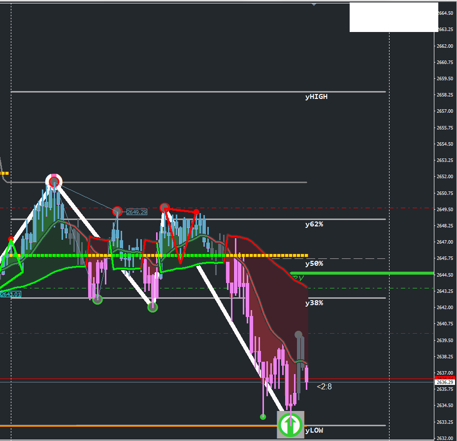Click the gray circle marker above the gray candle
The image size is (457, 441).
point(298,334)
